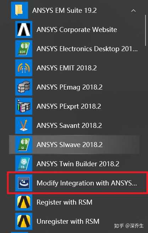This screenshot has width=148, height=233.
Task: Launch ANSYS Electronics Desktop via EDT icon
Action: 24,49
